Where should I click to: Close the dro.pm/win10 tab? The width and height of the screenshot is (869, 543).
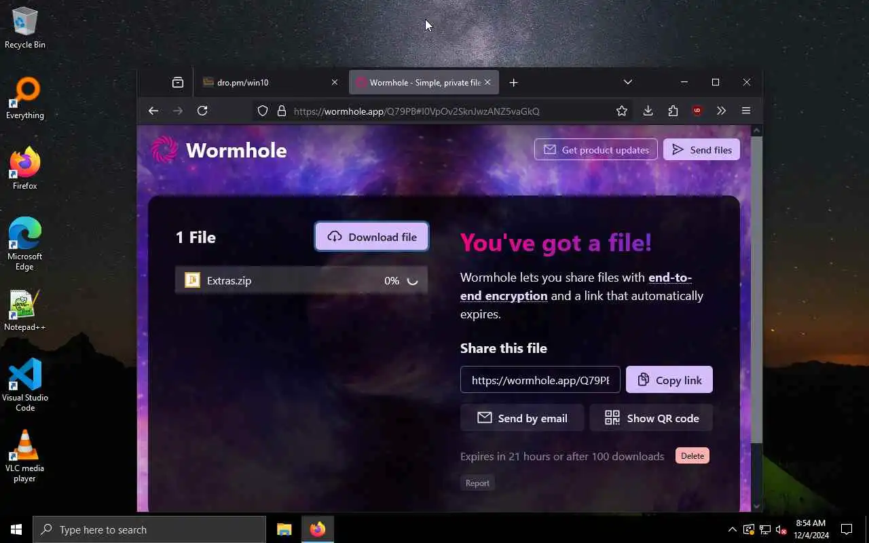click(335, 82)
